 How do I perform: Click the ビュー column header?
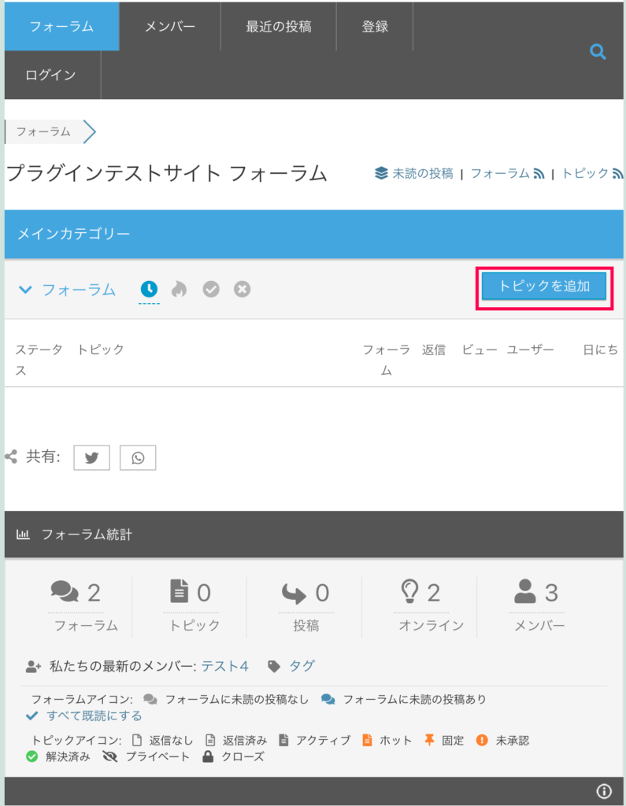point(480,350)
